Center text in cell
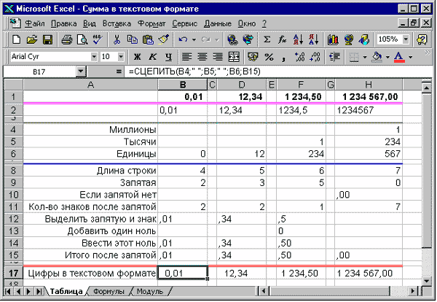Screen dimensions: 437x302 202,57
